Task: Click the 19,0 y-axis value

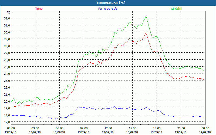Action: (x=7, y=108)
